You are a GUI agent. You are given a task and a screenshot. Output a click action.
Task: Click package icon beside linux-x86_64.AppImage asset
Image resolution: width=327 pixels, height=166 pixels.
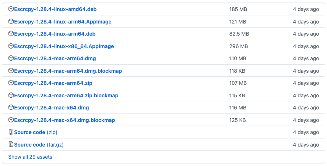click(11, 46)
